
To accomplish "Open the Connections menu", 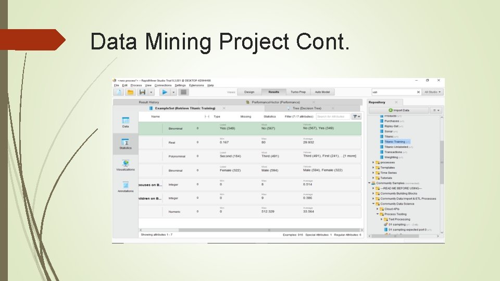I will (163, 85).
